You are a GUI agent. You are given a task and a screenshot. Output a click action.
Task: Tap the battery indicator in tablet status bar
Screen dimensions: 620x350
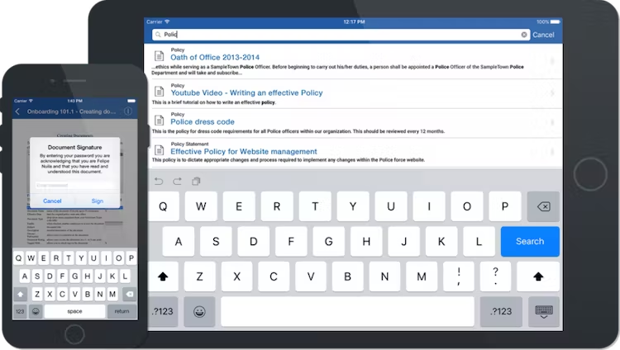[556, 21]
